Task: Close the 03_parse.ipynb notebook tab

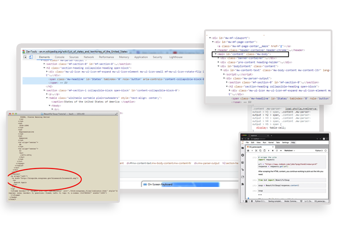Action: point(273,147)
